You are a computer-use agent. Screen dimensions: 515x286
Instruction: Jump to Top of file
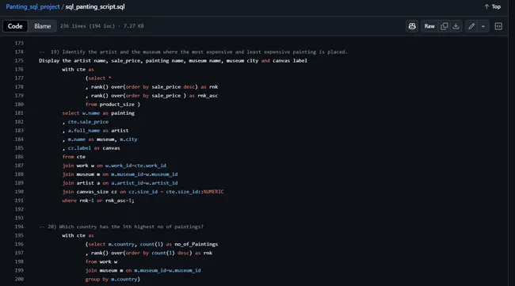493,6
